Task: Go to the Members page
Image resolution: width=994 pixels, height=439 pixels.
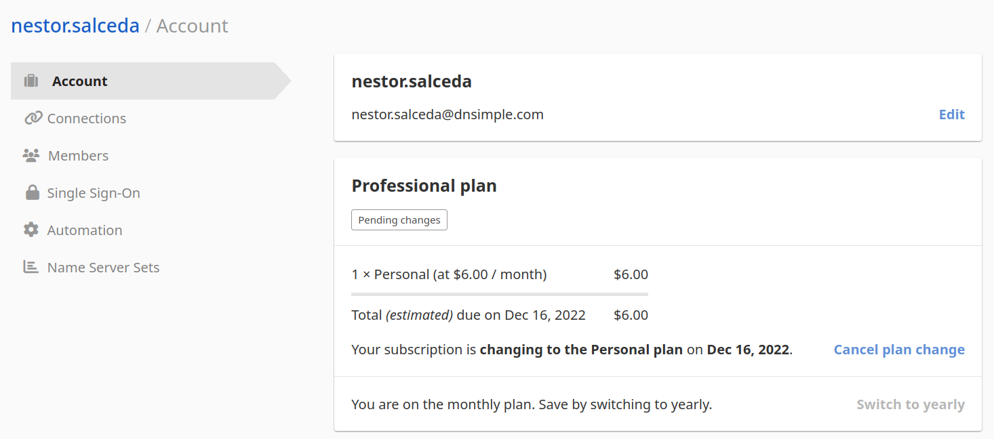Action: [78, 156]
